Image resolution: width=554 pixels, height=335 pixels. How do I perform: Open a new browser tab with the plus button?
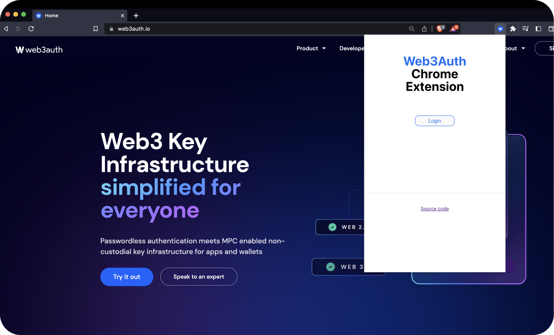[x=136, y=15]
